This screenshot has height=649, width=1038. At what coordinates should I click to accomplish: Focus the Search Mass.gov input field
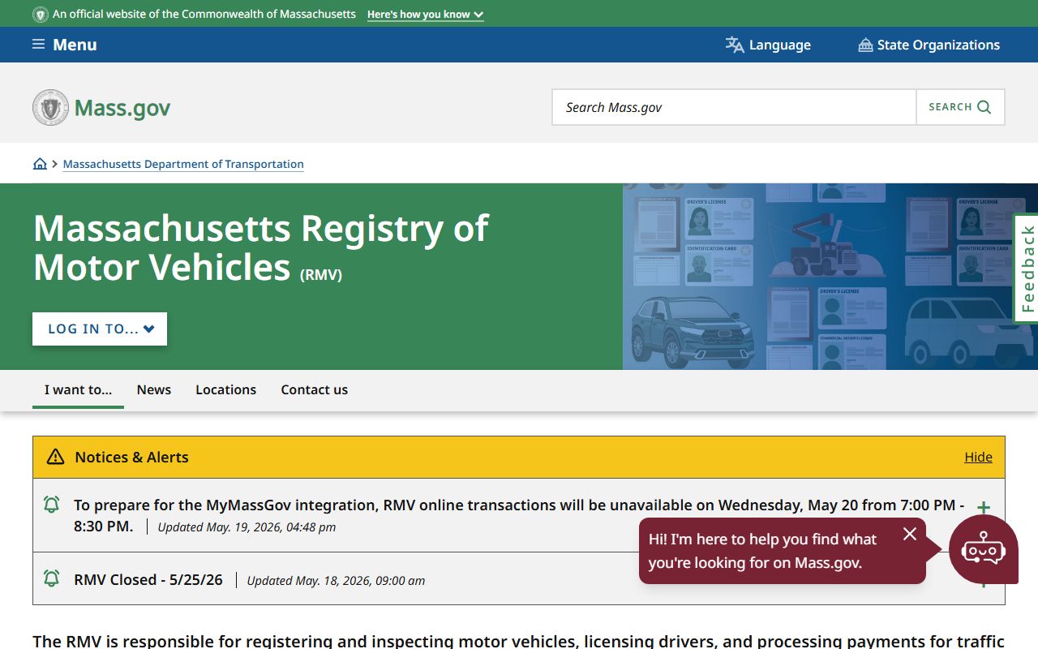(734, 107)
